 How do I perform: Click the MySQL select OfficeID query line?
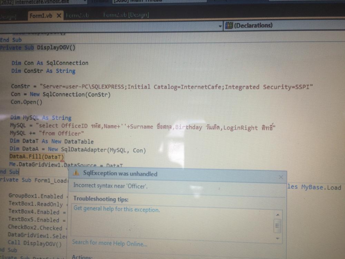142,126
